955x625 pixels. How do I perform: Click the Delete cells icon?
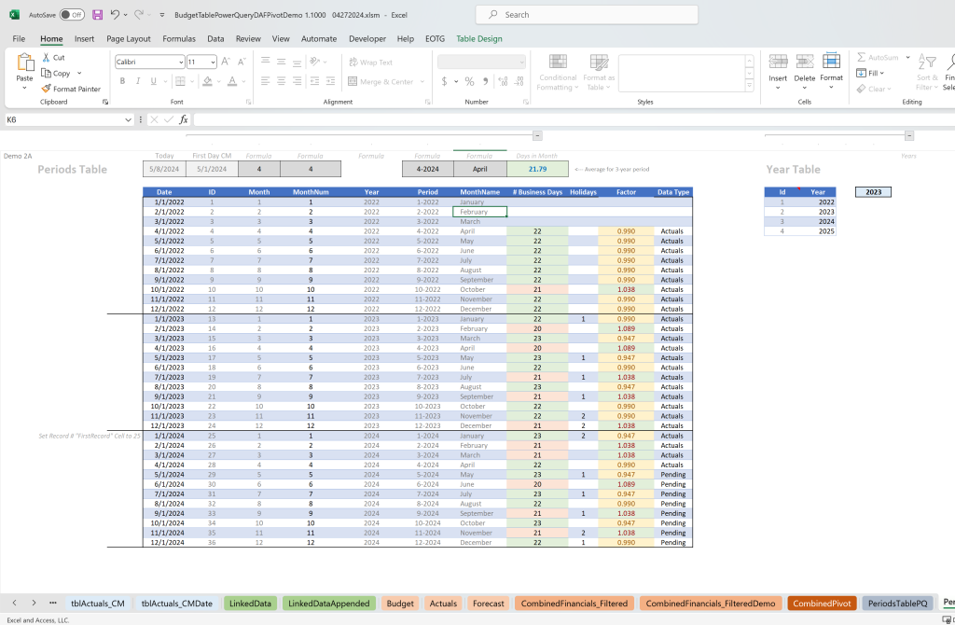(805, 62)
